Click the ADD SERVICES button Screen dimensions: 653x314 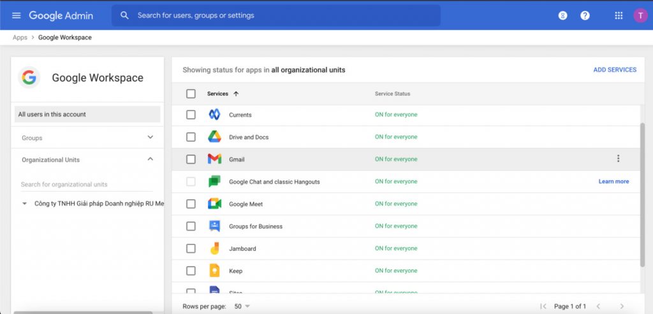pyautogui.click(x=615, y=70)
